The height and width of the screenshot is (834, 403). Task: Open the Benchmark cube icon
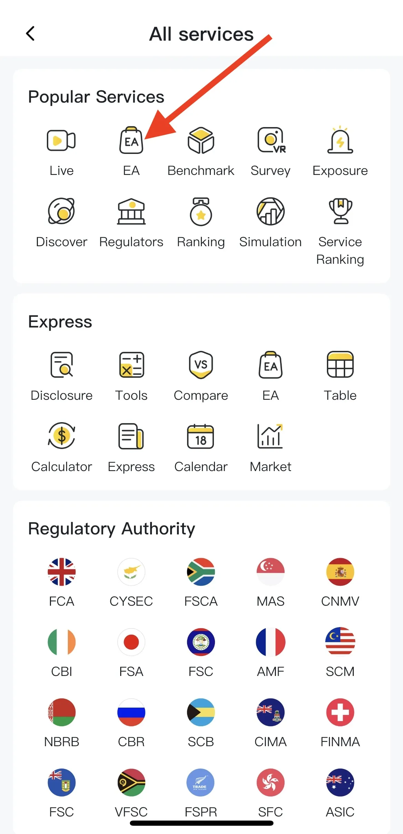pyautogui.click(x=201, y=140)
